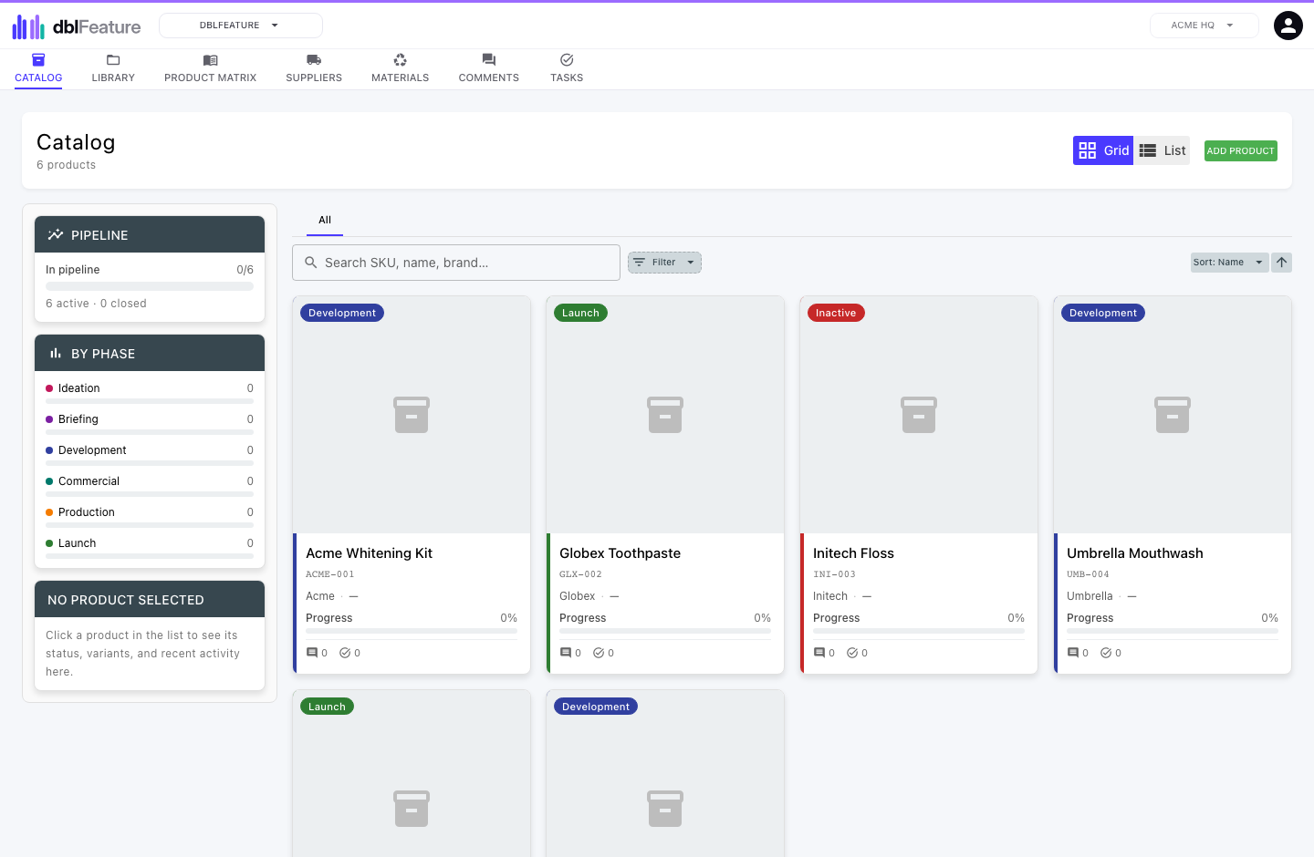1314x857 pixels.
Task: Click Umbrella Mouthwash progress bar
Action: coord(1173,631)
